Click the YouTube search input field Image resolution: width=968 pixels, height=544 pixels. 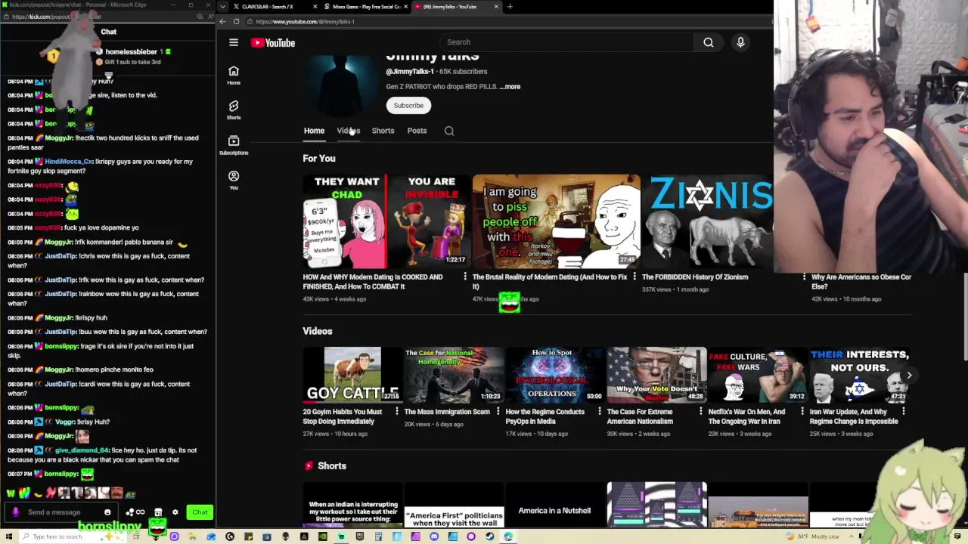point(567,42)
